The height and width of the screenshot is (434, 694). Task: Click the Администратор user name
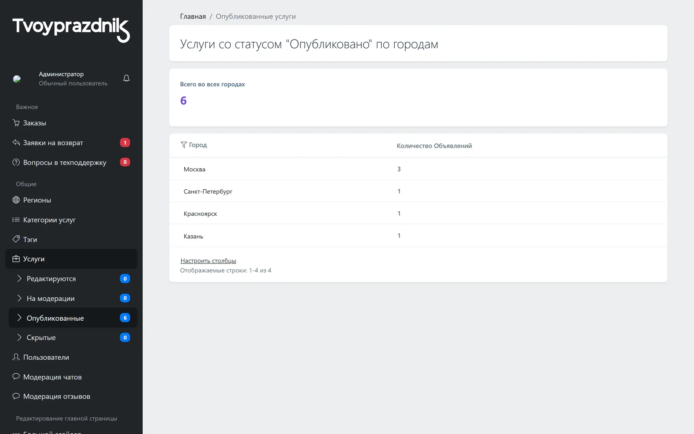pos(61,74)
